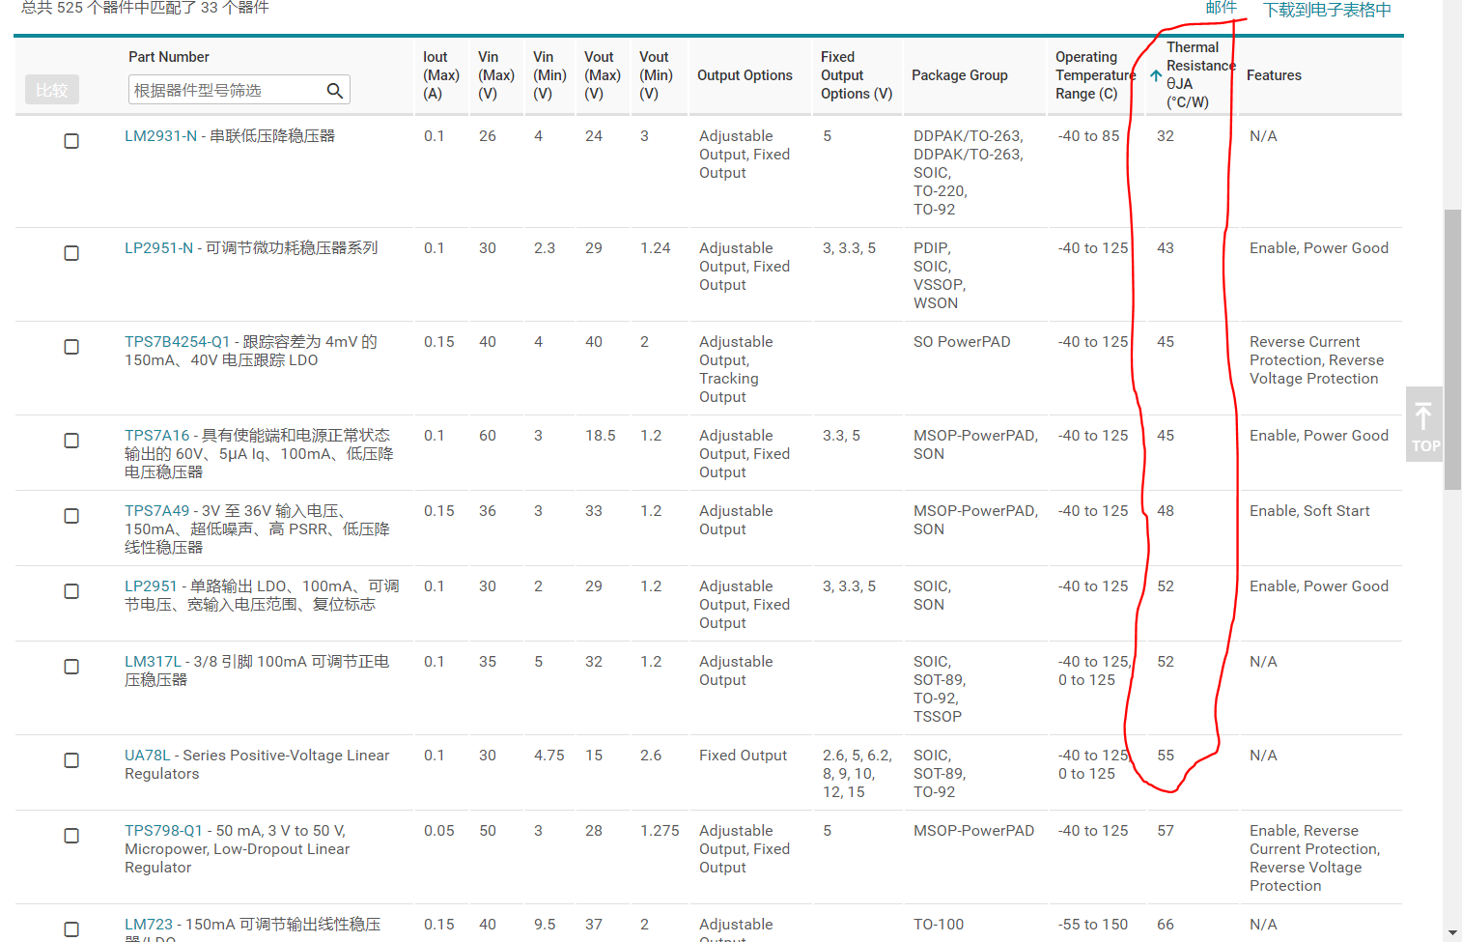This screenshot has width=1462, height=942.
Task: Click the "2.6, 5, 6.2, 8, 9, 10, 12, 15" cell
Action: pos(858,774)
